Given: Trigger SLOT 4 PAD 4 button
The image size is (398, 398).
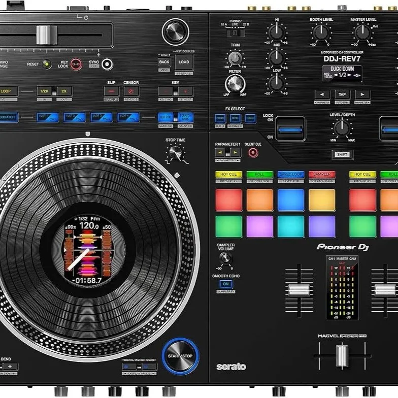Looking at the screenshot, I should (128, 118).
